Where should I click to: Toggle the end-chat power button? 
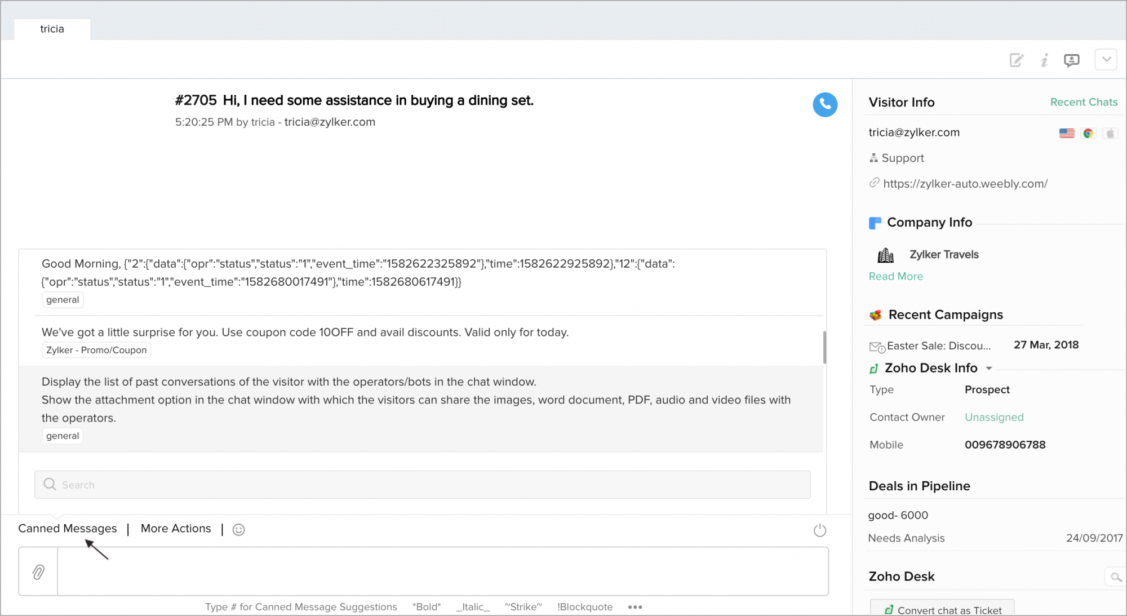point(820,530)
